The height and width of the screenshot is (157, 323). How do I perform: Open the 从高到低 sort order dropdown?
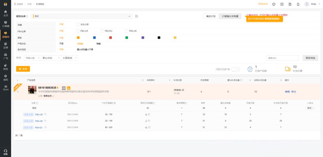coord(69,58)
